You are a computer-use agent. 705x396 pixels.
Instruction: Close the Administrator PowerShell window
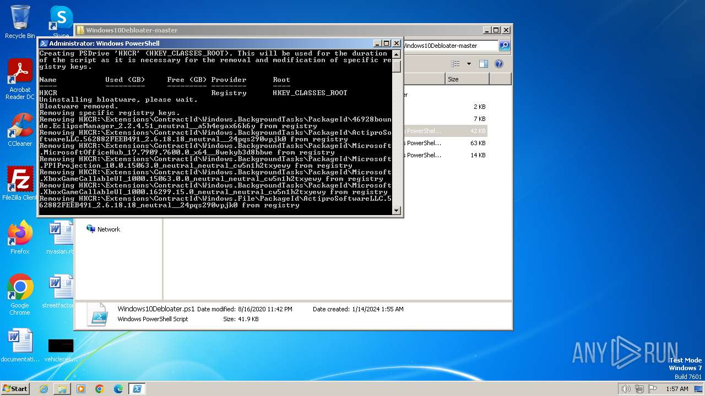click(x=396, y=43)
